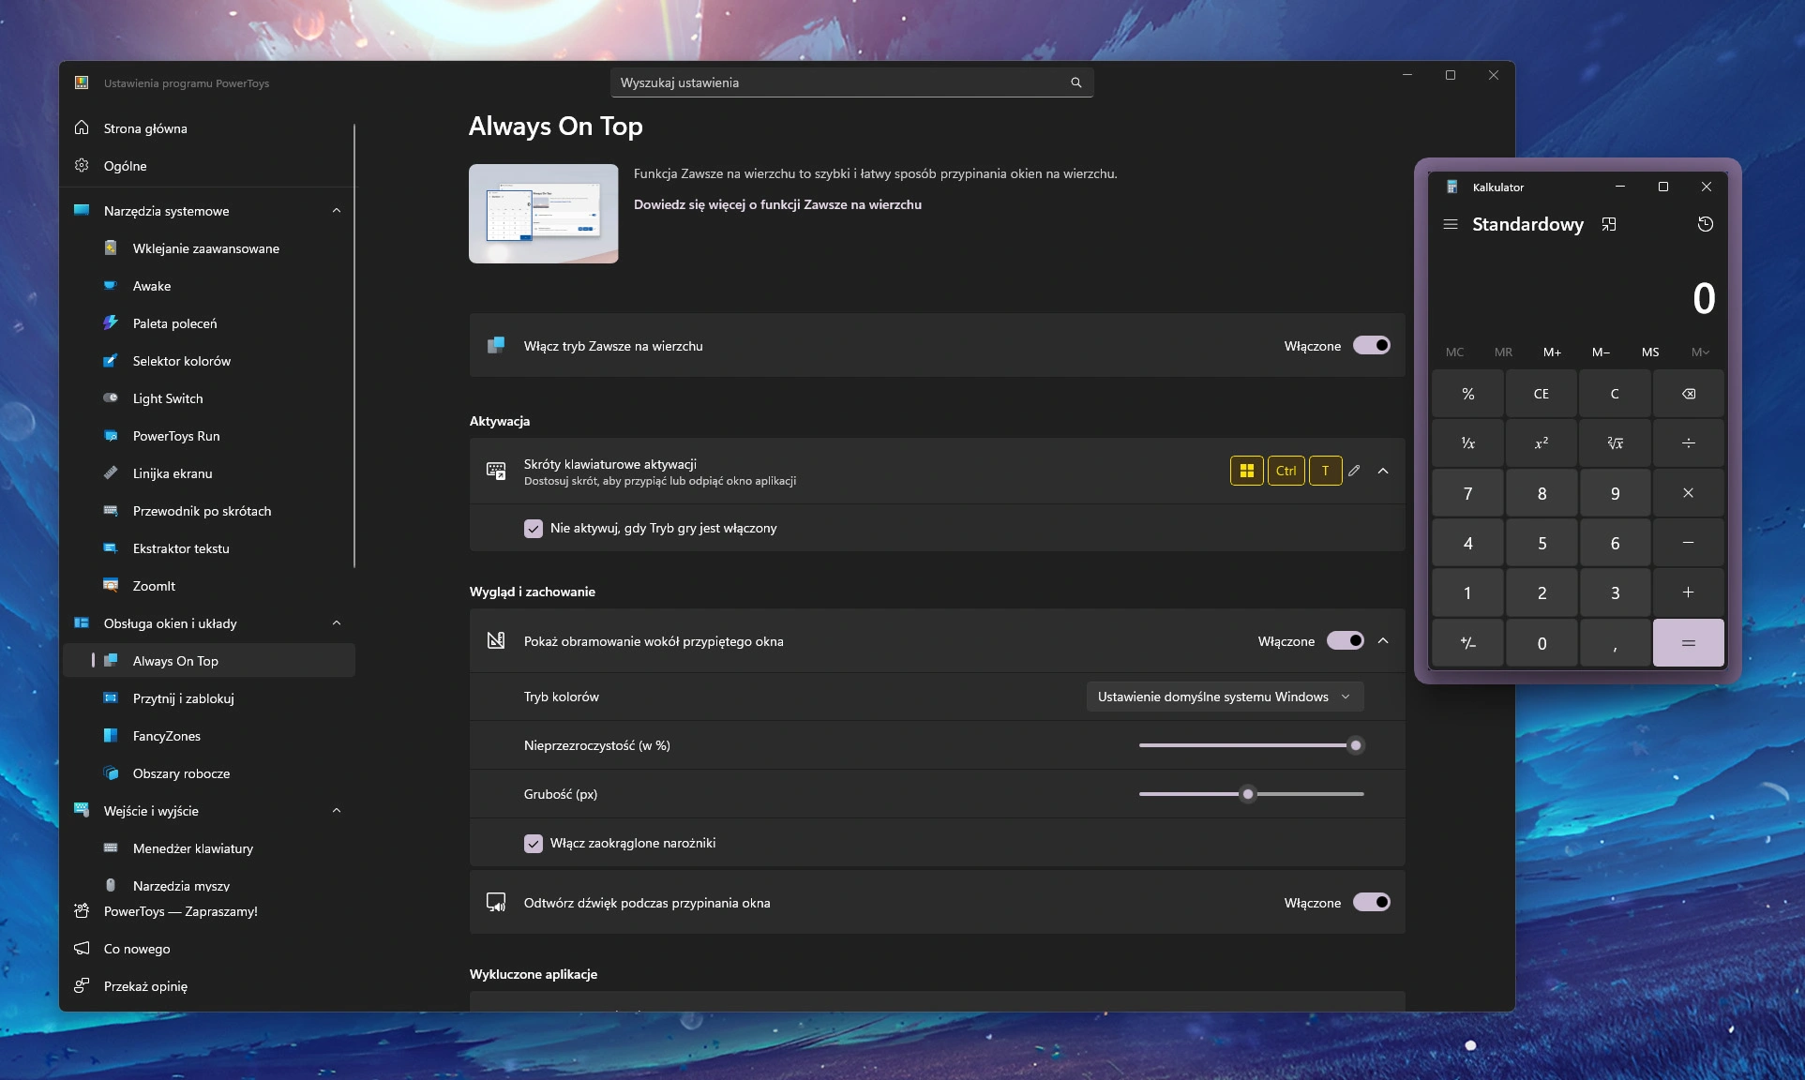Click the search magnifier icon in settings

point(1076,82)
